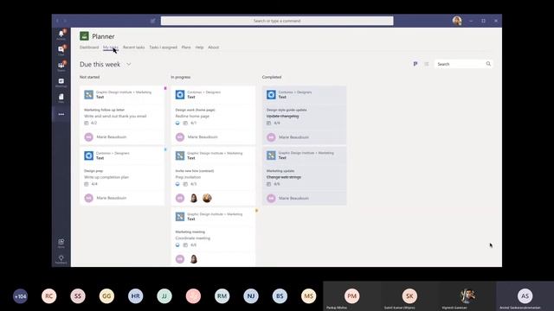Open Files in the left sidebar
This screenshot has height=311, width=554.
click(x=61, y=98)
